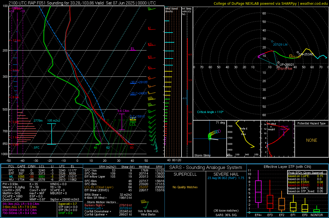The width and height of the screenshot is (329, 218).
Task: Click the 'SARS: 36% SIG' text
Action: point(226,215)
